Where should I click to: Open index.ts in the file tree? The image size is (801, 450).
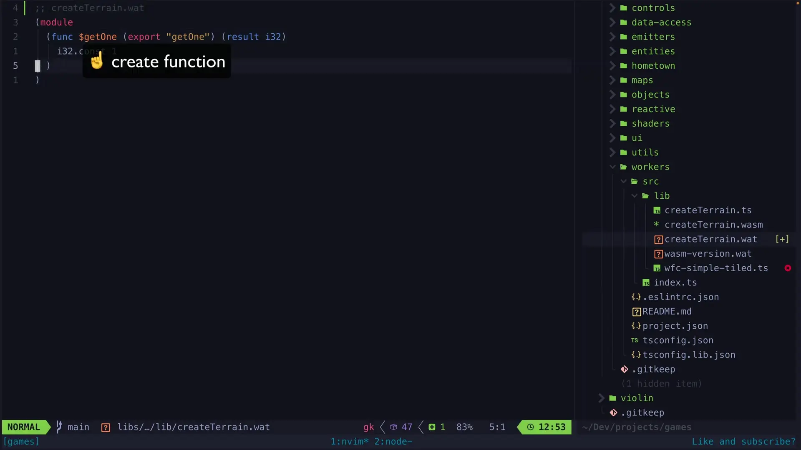tap(675, 283)
